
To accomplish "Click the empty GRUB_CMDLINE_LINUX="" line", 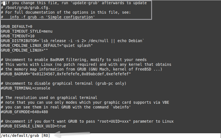I will [24, 50].
